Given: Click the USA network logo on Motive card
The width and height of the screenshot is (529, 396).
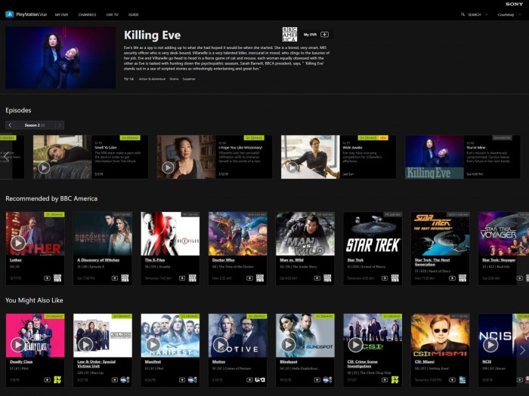Looking at the screenshot, I should pos(260,380).
